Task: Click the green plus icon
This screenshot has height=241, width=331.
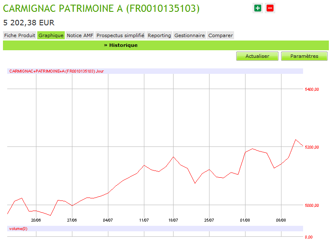Action: click(257, 8)
